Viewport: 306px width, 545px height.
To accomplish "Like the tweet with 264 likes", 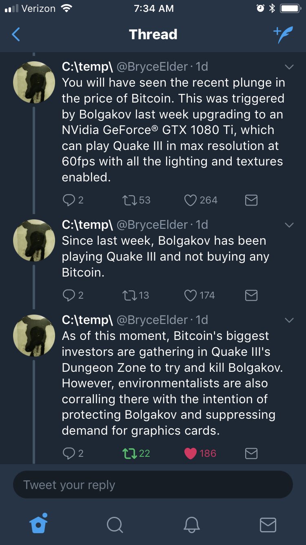I will click(x=191, y=200).
